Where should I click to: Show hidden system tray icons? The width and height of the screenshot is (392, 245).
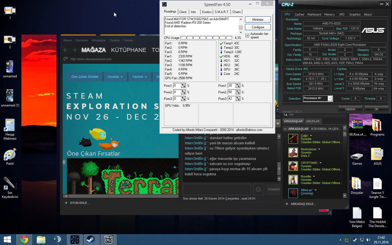pyautogui.click(x=340, y=240)
